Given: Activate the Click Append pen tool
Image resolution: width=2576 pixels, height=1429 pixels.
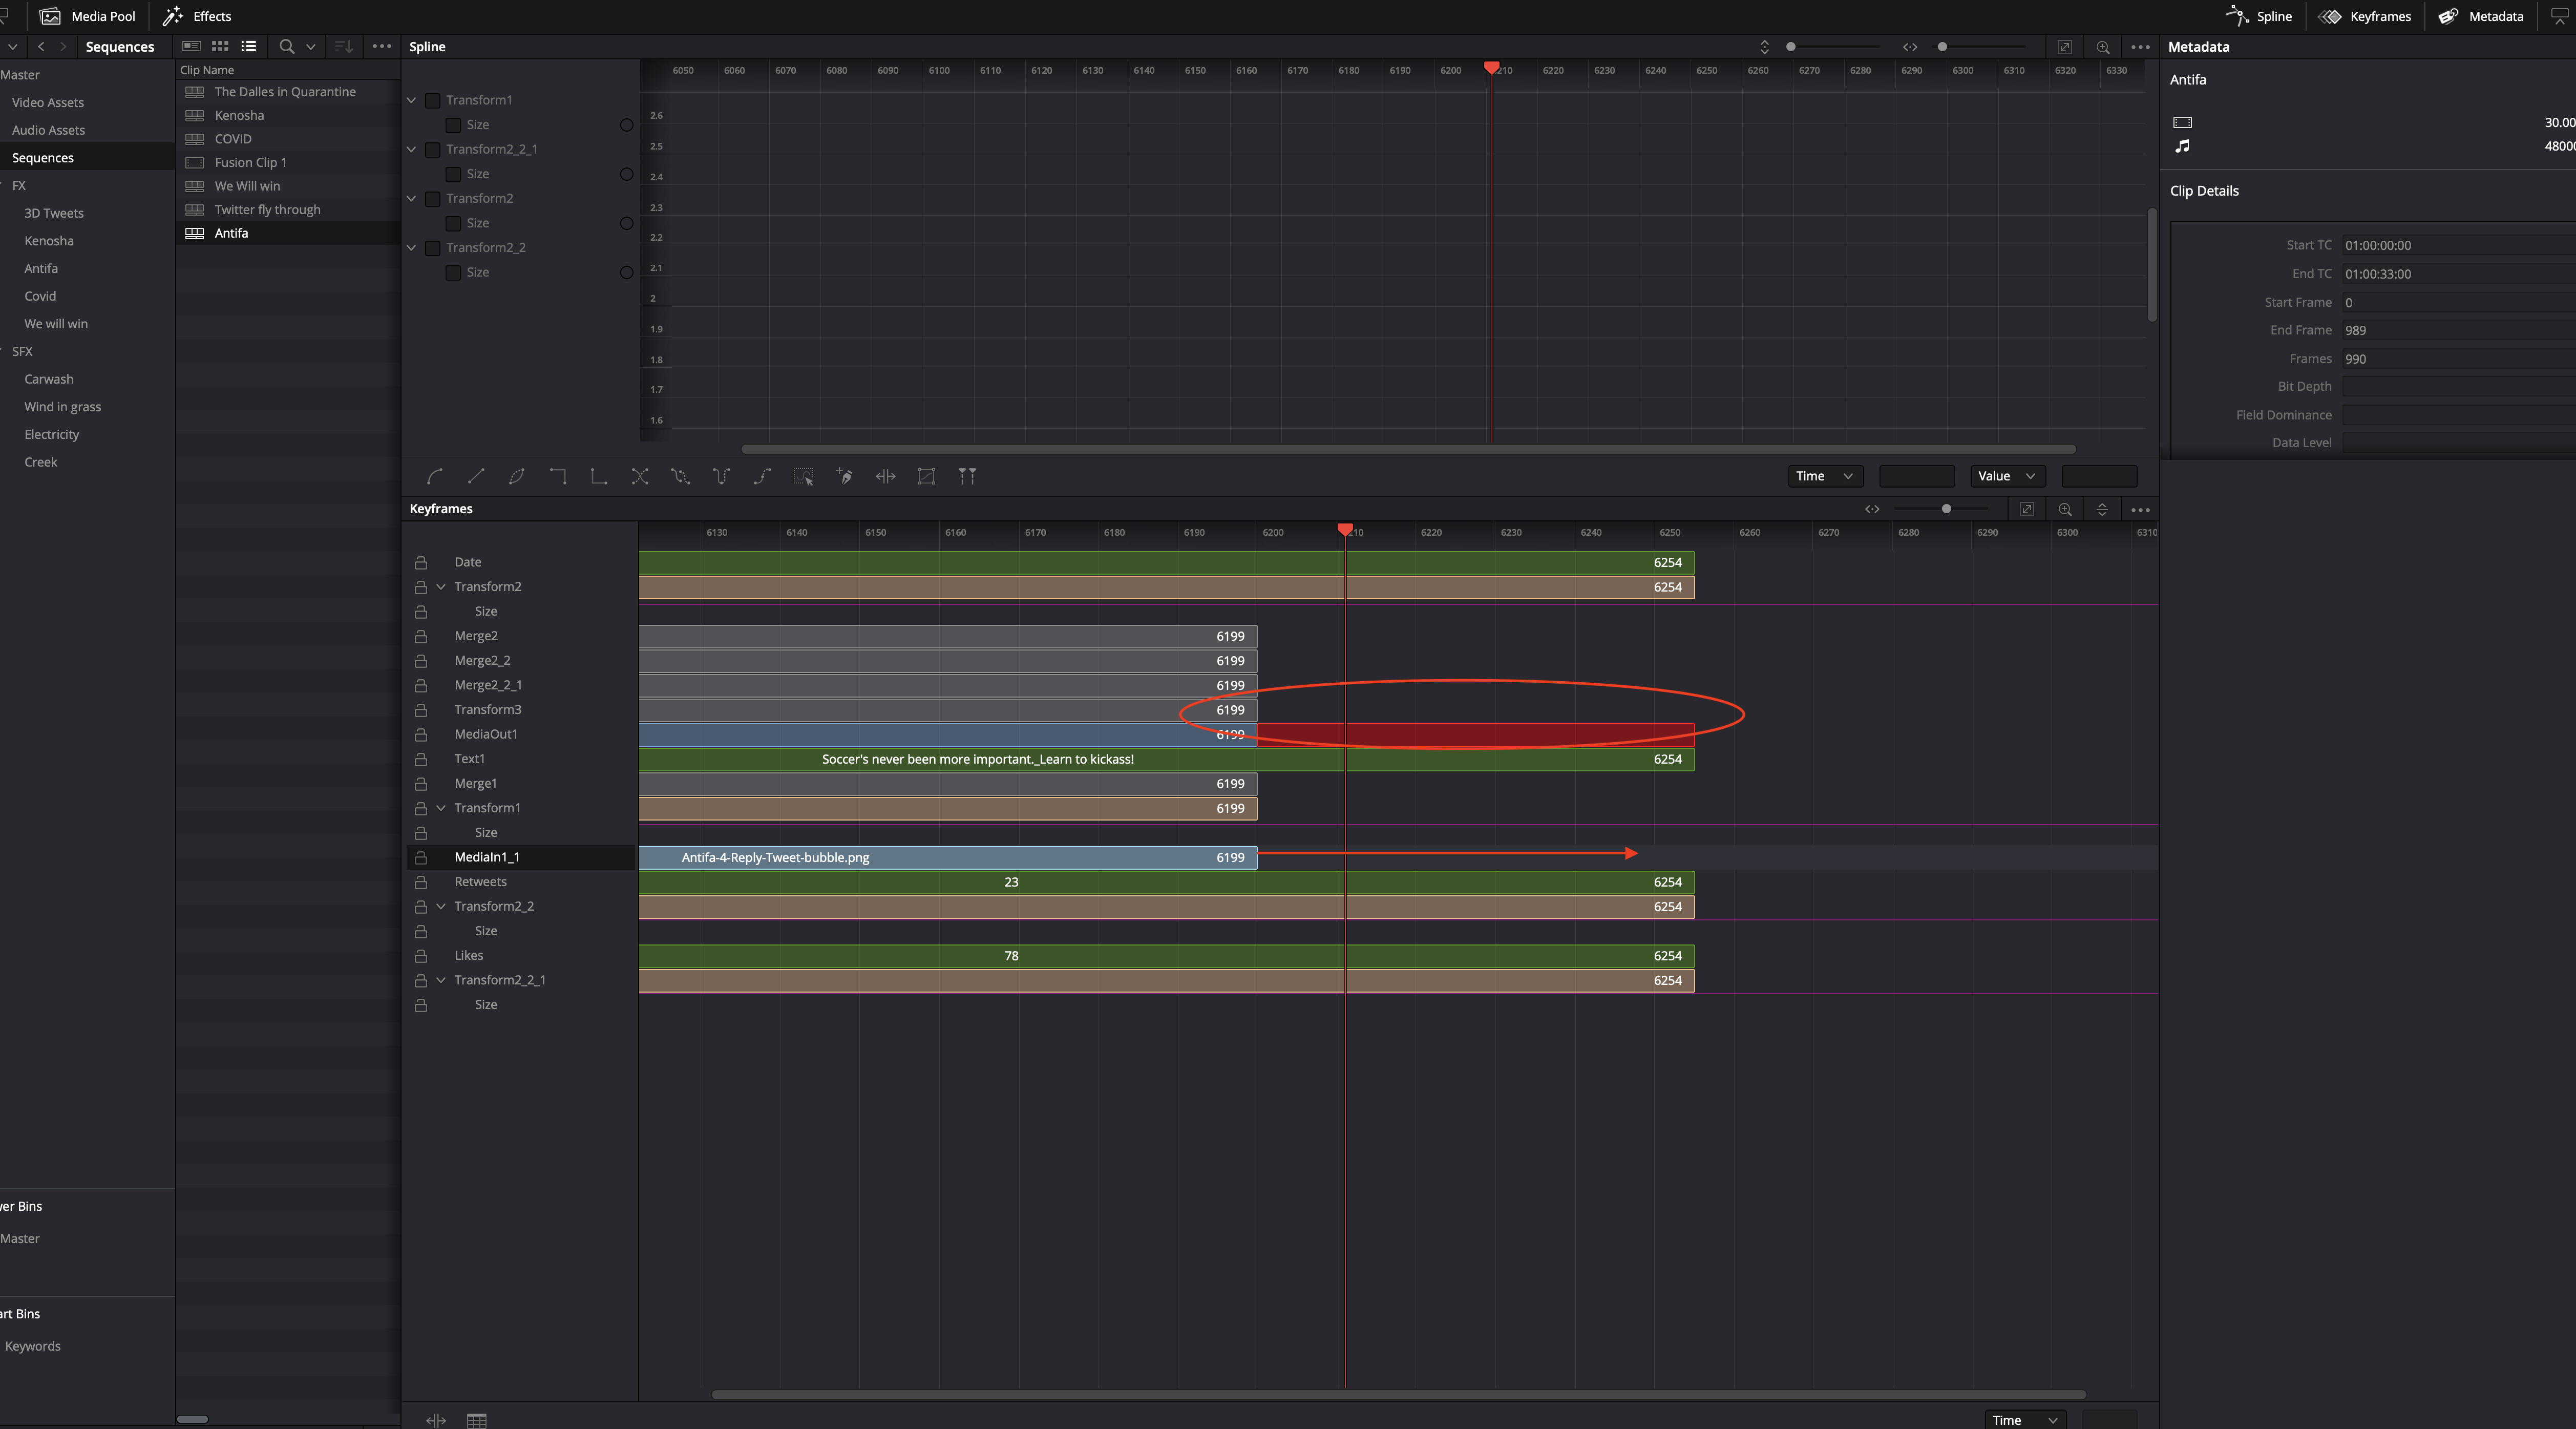Looking at the screenshot, I should pos(845,476).
